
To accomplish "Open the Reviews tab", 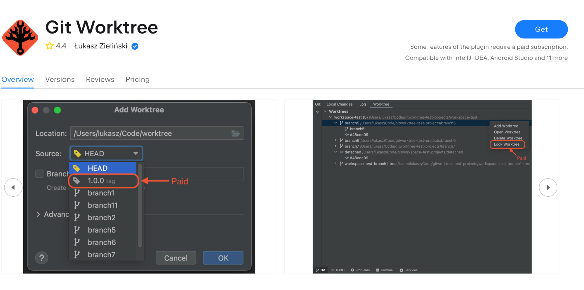I will pyautogui.click(x=100, y=80).
